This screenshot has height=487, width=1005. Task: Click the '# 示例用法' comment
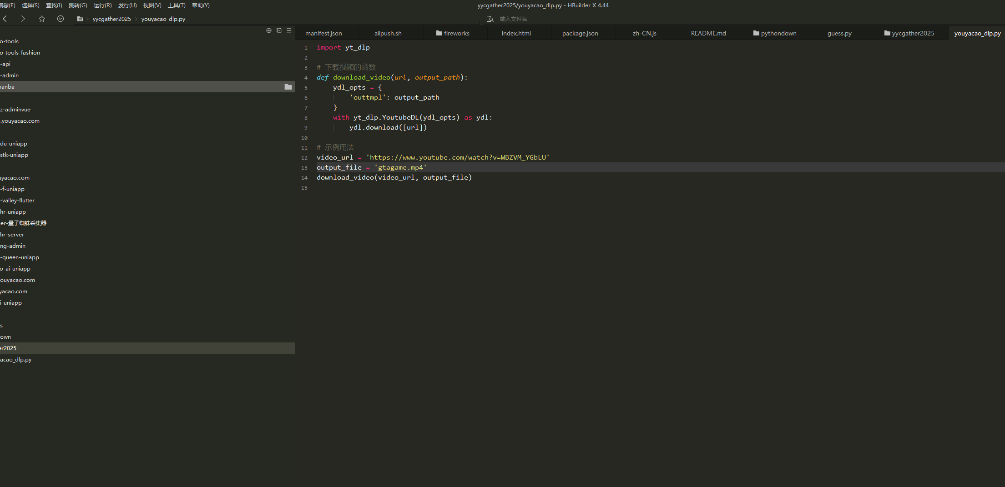[335, 147]
